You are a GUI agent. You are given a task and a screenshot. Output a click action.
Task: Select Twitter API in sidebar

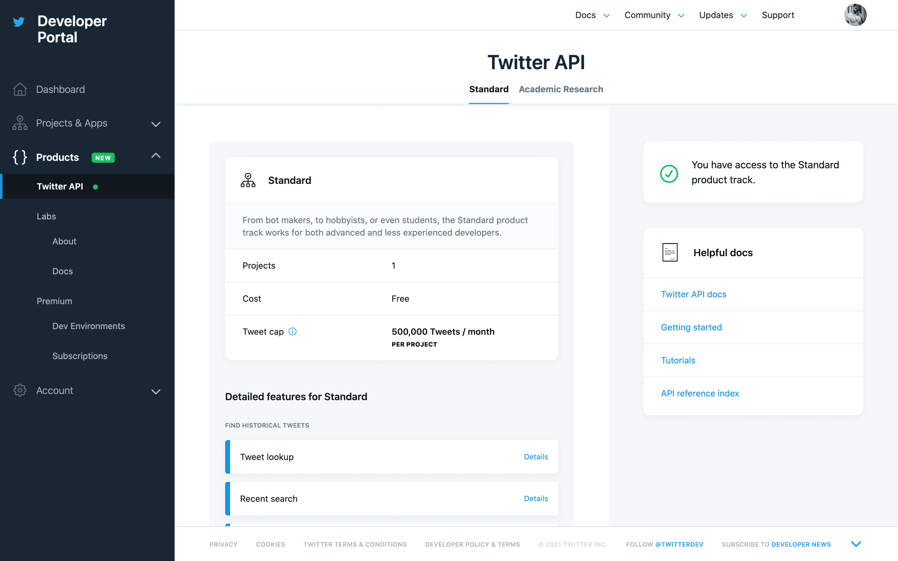60,186
